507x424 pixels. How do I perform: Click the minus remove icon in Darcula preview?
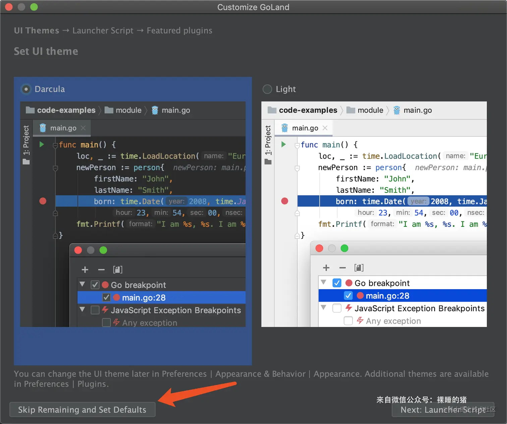101,270
